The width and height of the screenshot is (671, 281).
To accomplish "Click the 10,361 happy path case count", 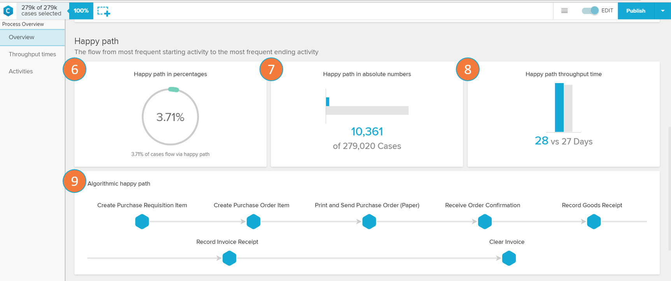I will 367,132.
